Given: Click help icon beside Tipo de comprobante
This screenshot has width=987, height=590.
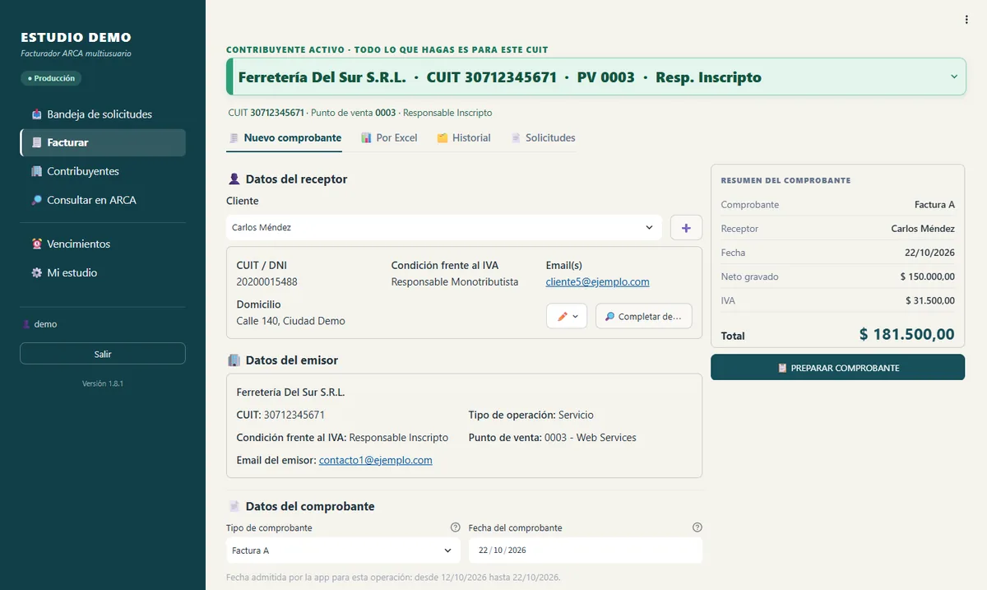Looking at the screenshot, I should [x=455, y=527].
